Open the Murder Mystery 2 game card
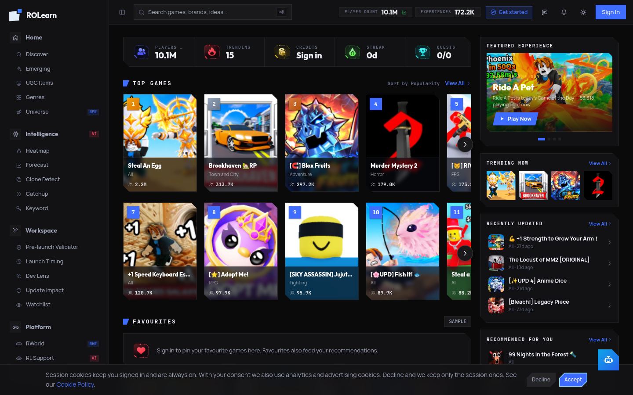This screenshot has height=395, width=633. (403, 143)
